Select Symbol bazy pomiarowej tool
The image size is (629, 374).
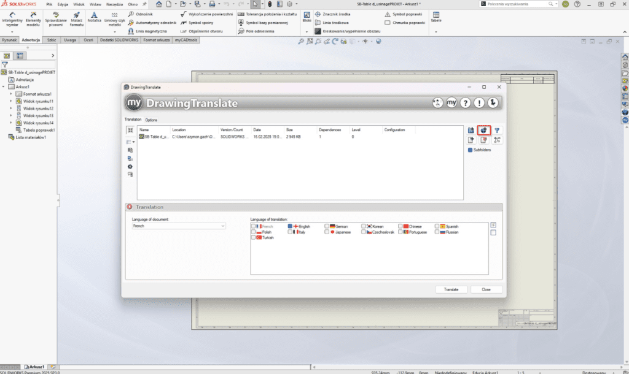(x=263, y=23)
